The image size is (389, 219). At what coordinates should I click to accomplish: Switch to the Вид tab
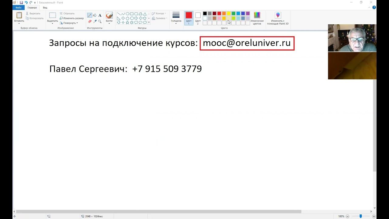click(45, 8)
